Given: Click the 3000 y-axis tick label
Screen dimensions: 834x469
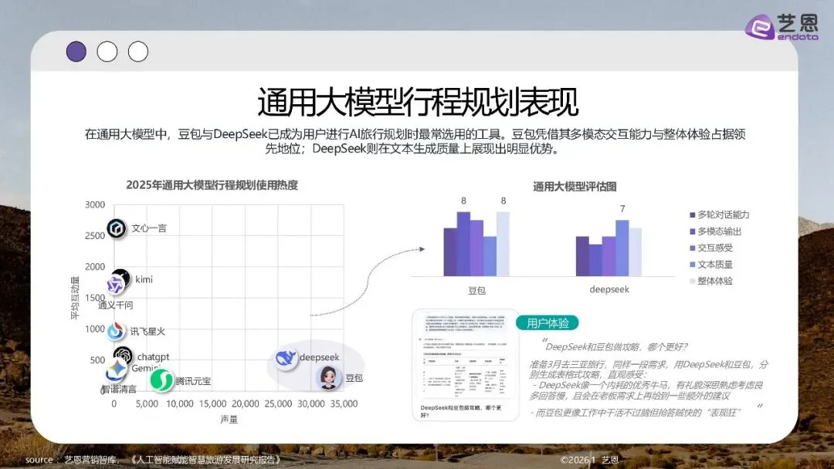Looking at the screenshot, I should tap(95, 204).
